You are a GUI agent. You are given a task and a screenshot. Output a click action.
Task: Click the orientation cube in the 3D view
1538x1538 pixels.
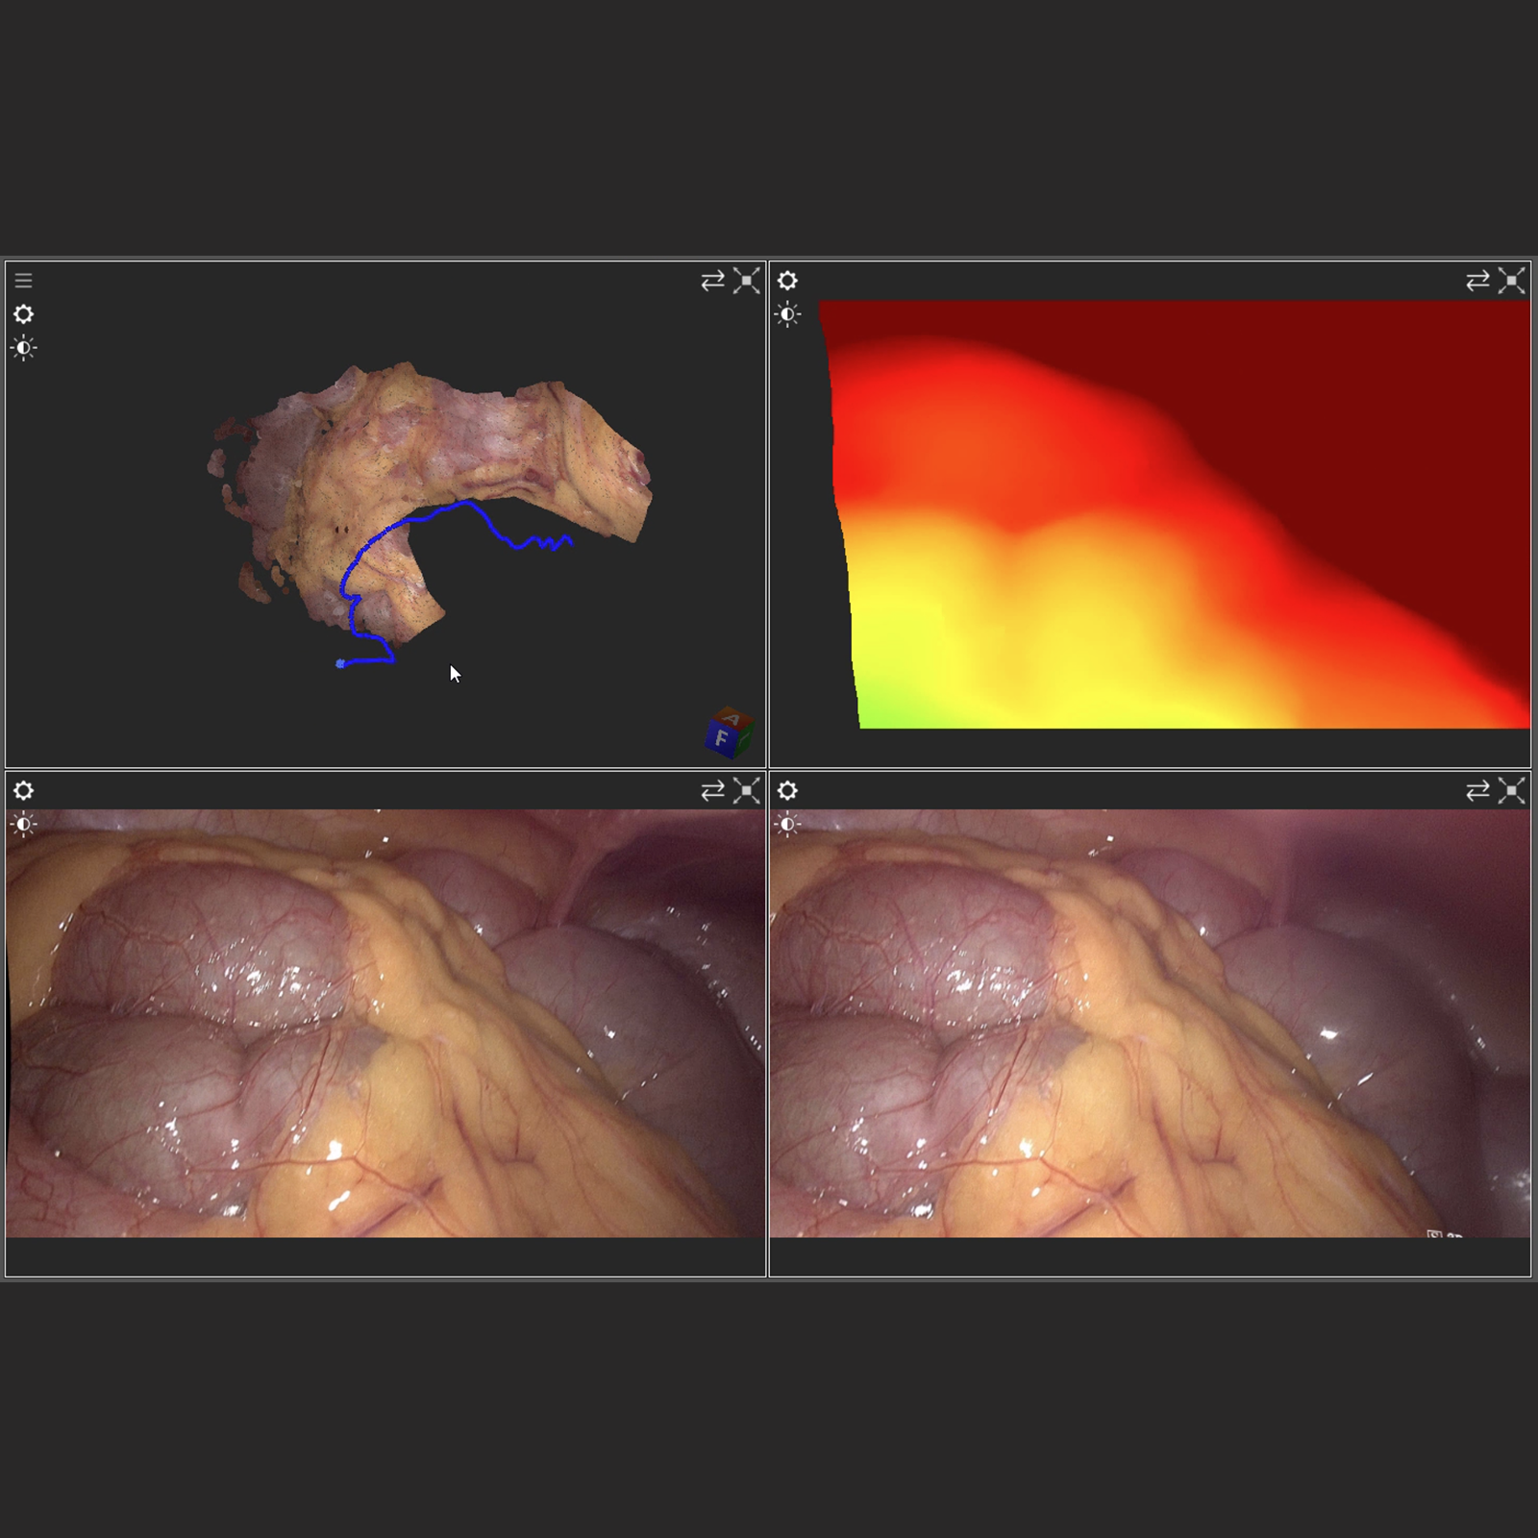[x=728, y=734]
